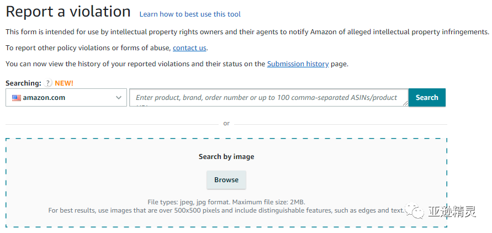Open the Learn how to best use this tool link
This screenshot has height=233, width=492.
tap(190, 14)
